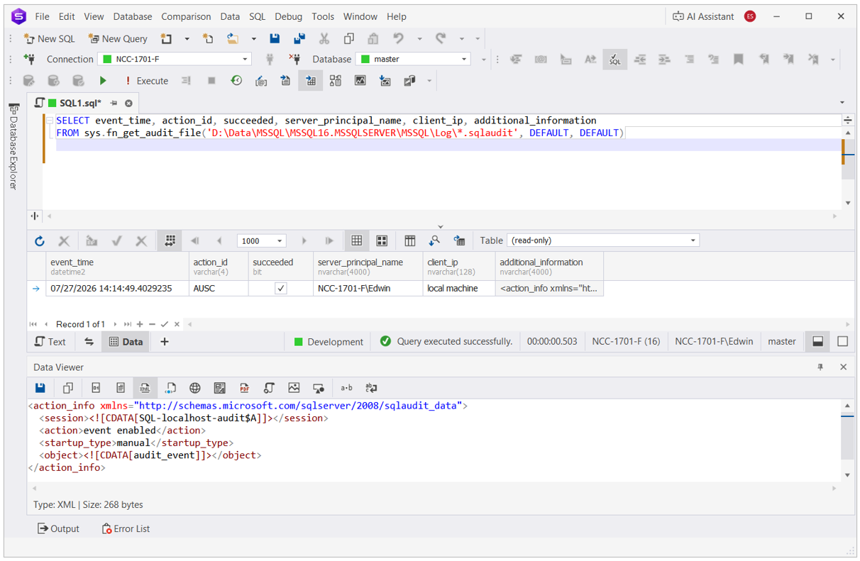Viewport: 860px width, 561px height.
Task: Pin the Data Viewer panel
Action: pos(820,367)
